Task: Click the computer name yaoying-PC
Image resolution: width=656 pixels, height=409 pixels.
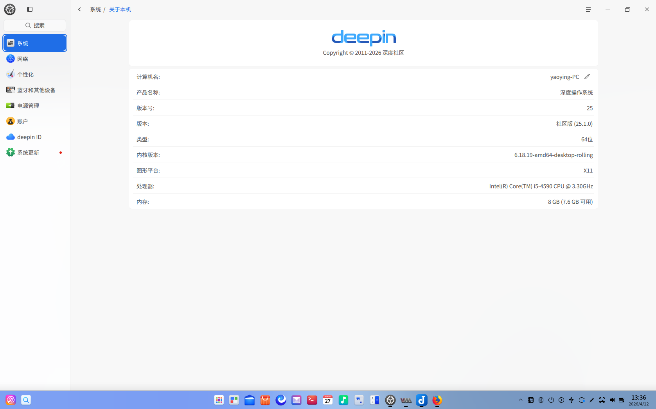Action: (564, 77)
